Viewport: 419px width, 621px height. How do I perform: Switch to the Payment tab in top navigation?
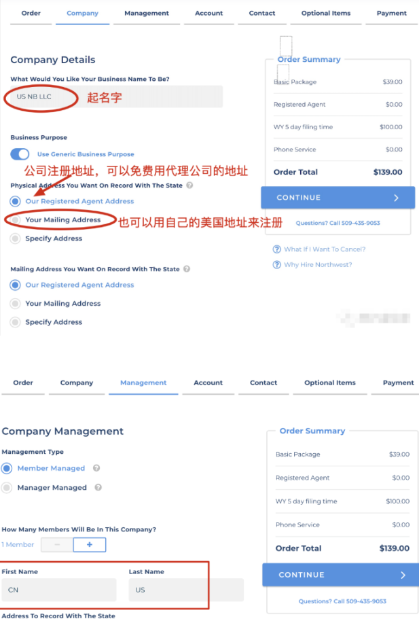click(x=391, y=13)
